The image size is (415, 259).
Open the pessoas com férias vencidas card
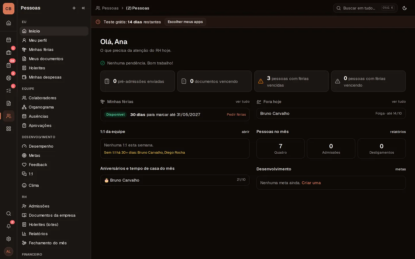click(x=291, y=81)
